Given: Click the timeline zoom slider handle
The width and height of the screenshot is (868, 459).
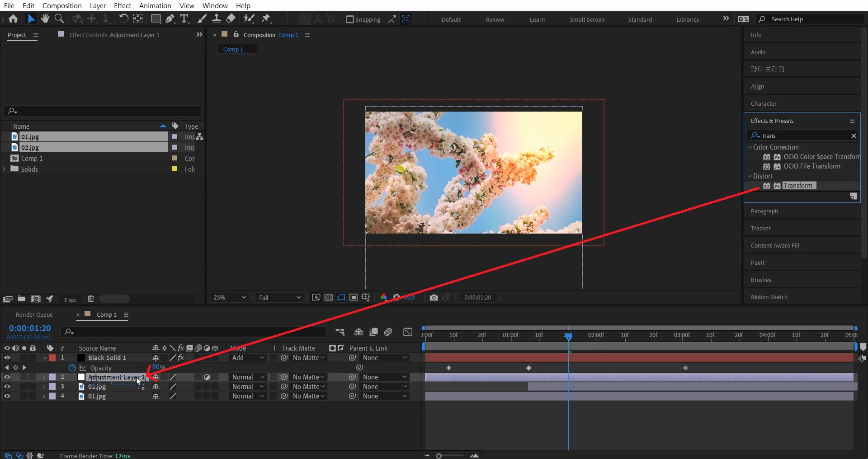Looking at the screenshot, I should tap(439, 456).
